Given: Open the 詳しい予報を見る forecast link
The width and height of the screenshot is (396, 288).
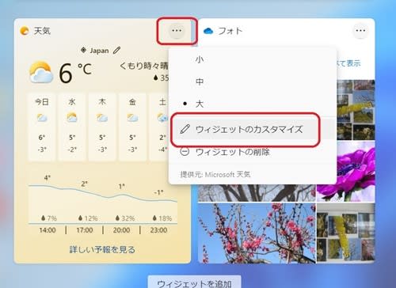Looking at the screenshot, I should tap(102, 249).
